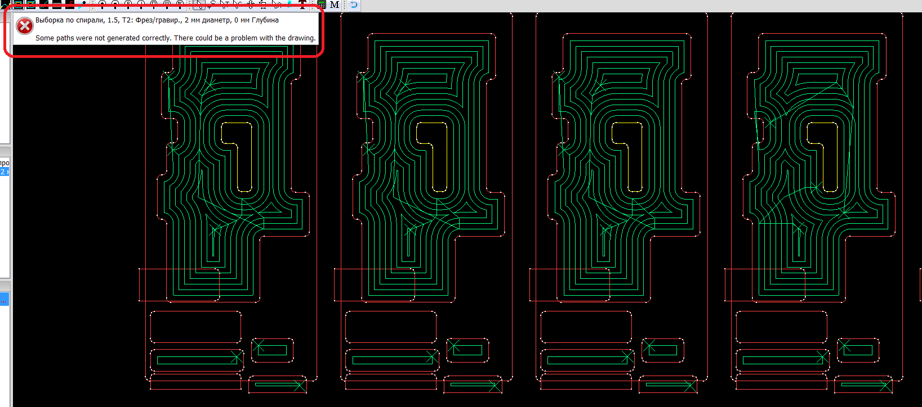922x407 pixels.
Task: Click the pin icon labeled P
Action: (128, 4)
